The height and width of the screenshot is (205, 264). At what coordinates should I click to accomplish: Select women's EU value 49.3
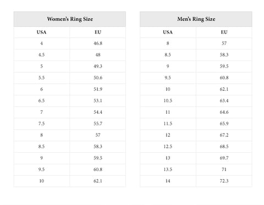(x=98, y=67)
